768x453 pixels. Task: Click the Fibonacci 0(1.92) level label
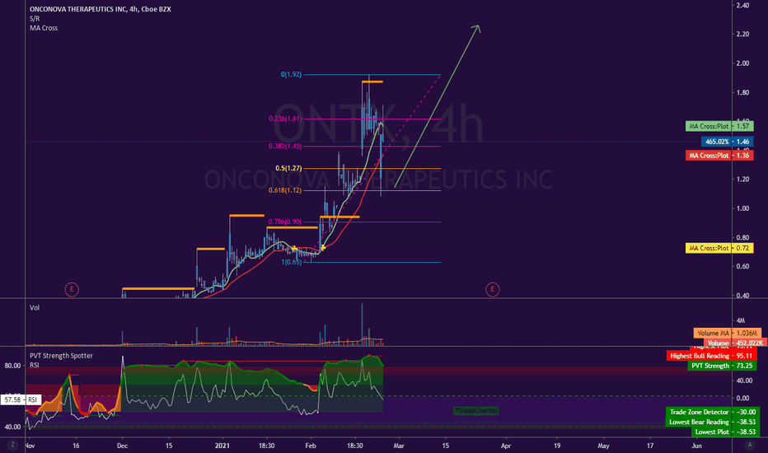(x=291, y=74)
